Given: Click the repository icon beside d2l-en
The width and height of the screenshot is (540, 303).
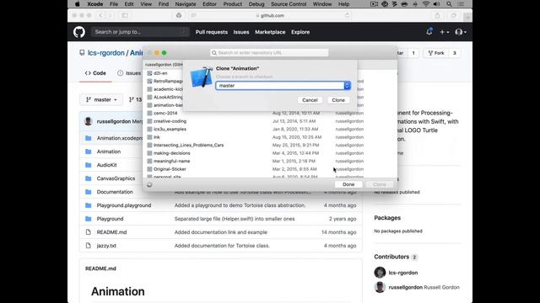Looking at the screenshot, I should click(x=149, y=73).
